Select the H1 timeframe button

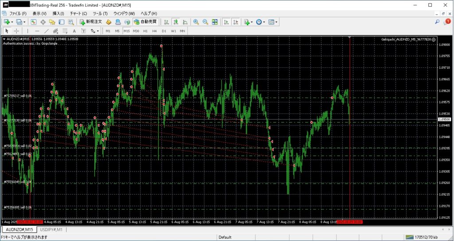pos(145,31)
